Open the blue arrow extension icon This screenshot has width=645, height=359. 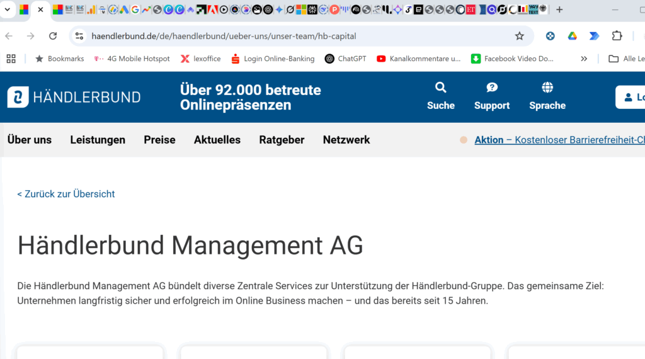(x=594, y=36)
